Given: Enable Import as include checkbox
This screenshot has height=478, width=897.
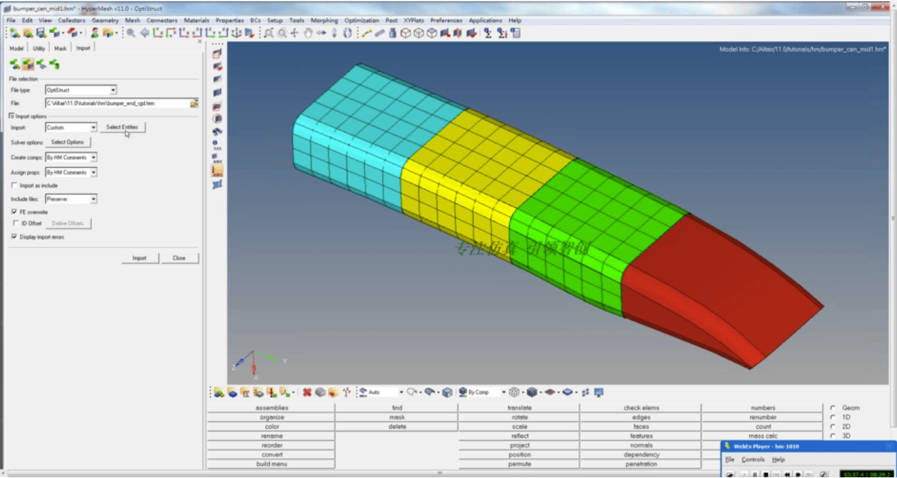Looking at the screenshot, I should [14, 186].
